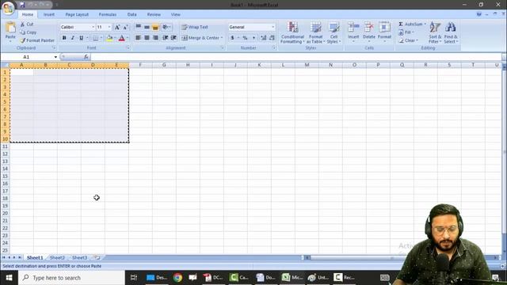Click Merge & Center
This screenshot has width=507, height=285.
[200, 38]
